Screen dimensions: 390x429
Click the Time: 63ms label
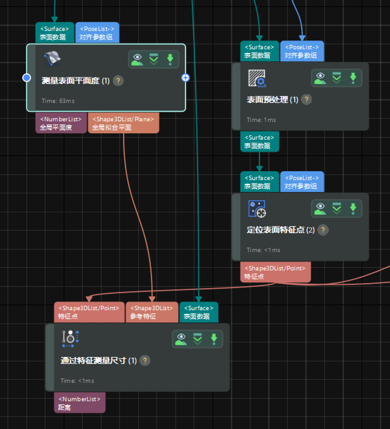point(58,101)
